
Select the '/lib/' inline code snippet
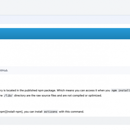pyautogui.click(x=8, y=96)
